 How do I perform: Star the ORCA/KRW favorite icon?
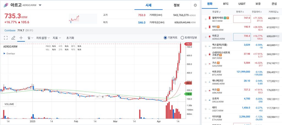[205, 100]
